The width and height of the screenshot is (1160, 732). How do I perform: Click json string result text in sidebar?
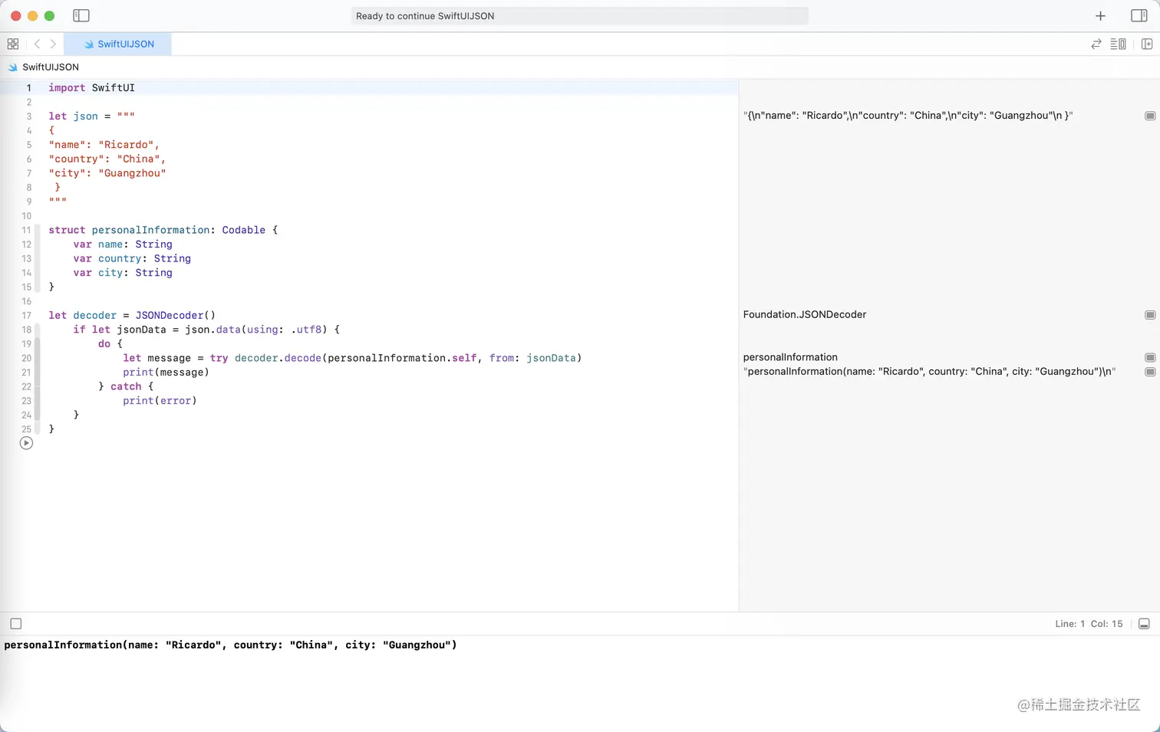click(908, 116)
